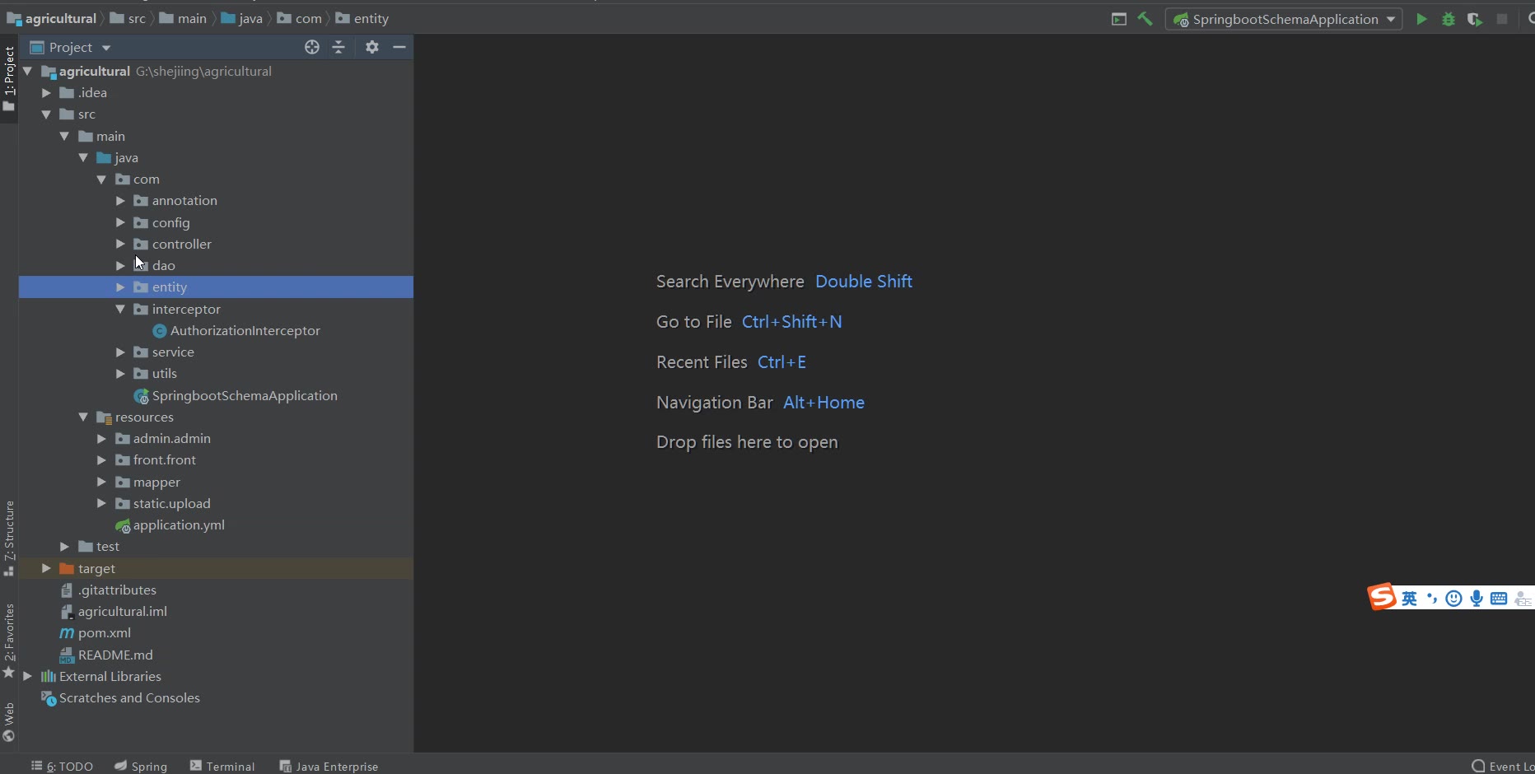Screen dimensions: 1535x774
Task: Open the Event Log button
Action: tap(1502, 766)
